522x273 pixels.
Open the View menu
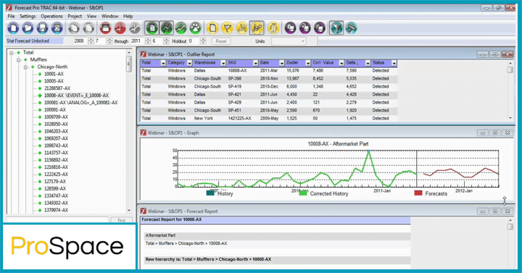tap(91, 16)
